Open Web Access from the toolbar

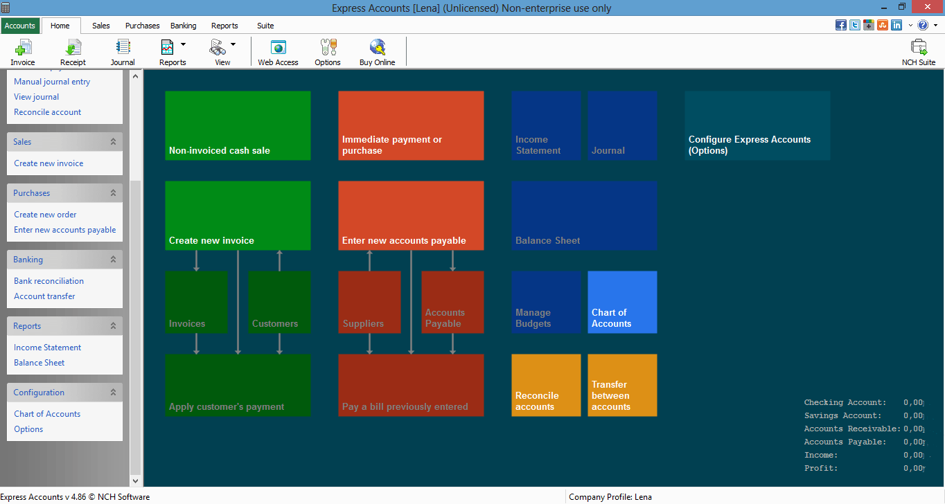click(278, 52)
